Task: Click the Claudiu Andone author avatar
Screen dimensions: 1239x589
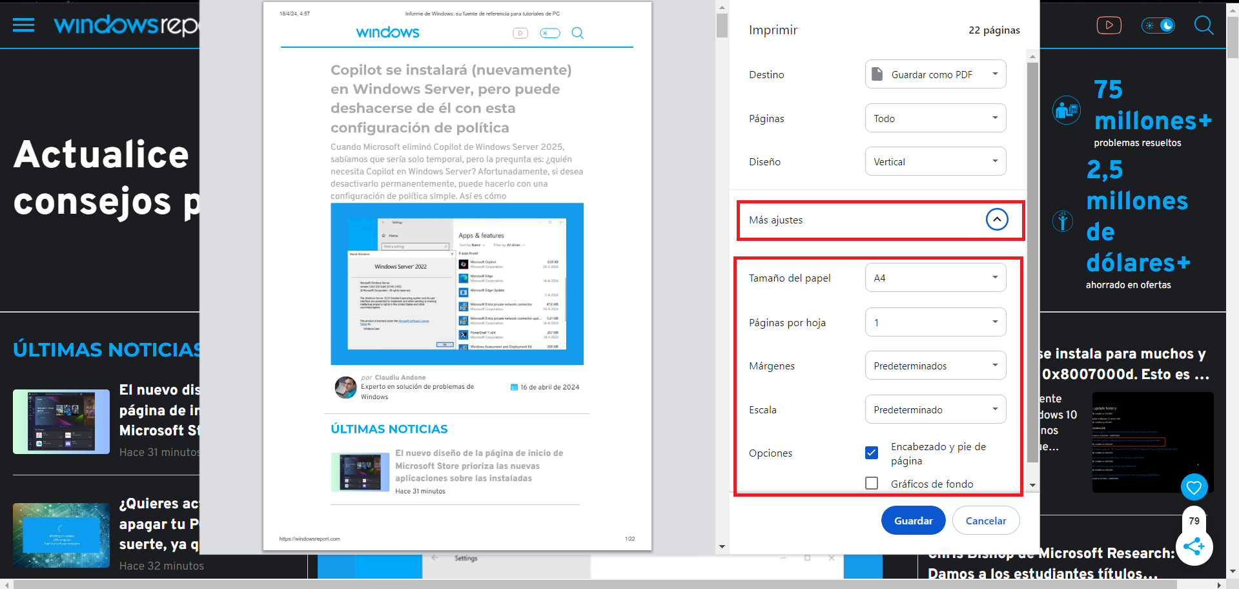Action: pyautogui.click(x=345, y=387)
